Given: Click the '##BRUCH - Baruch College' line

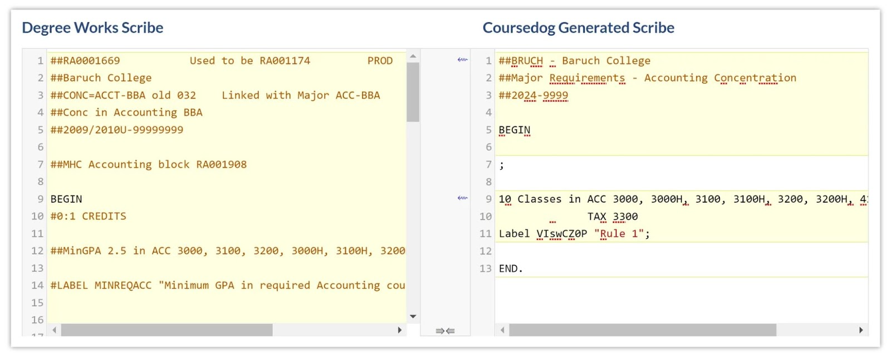Looking at the screenshot, I should (x=575, y=61).
